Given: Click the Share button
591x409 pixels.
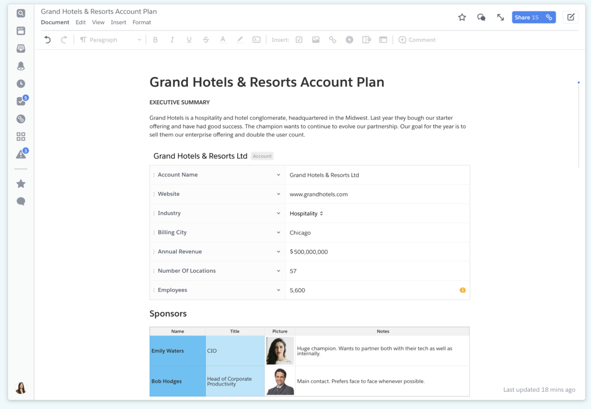Looking at the screenshot, I should (526, 17).
